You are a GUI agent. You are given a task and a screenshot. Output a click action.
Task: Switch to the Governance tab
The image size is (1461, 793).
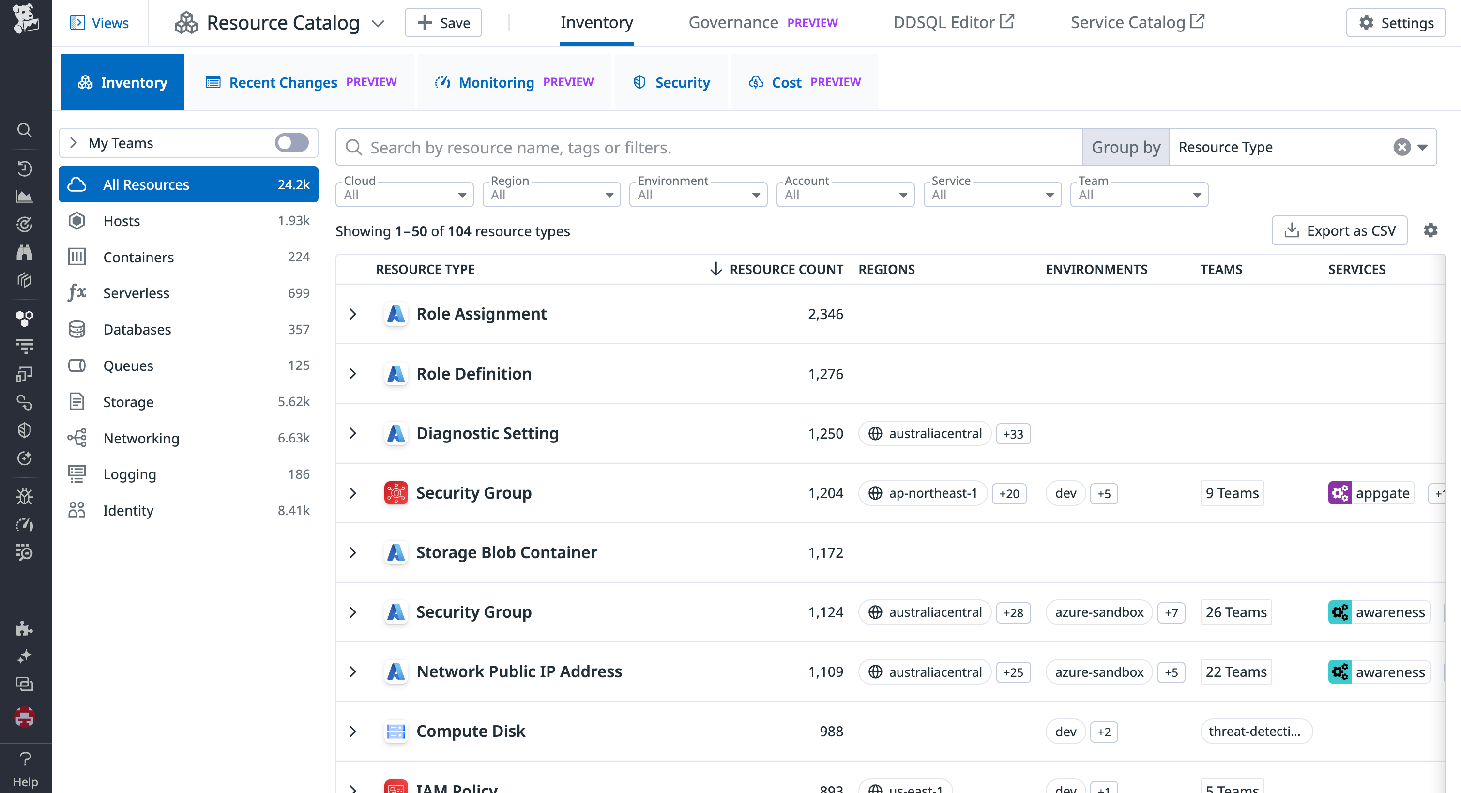pyautogui.click(x=733, y=23)
